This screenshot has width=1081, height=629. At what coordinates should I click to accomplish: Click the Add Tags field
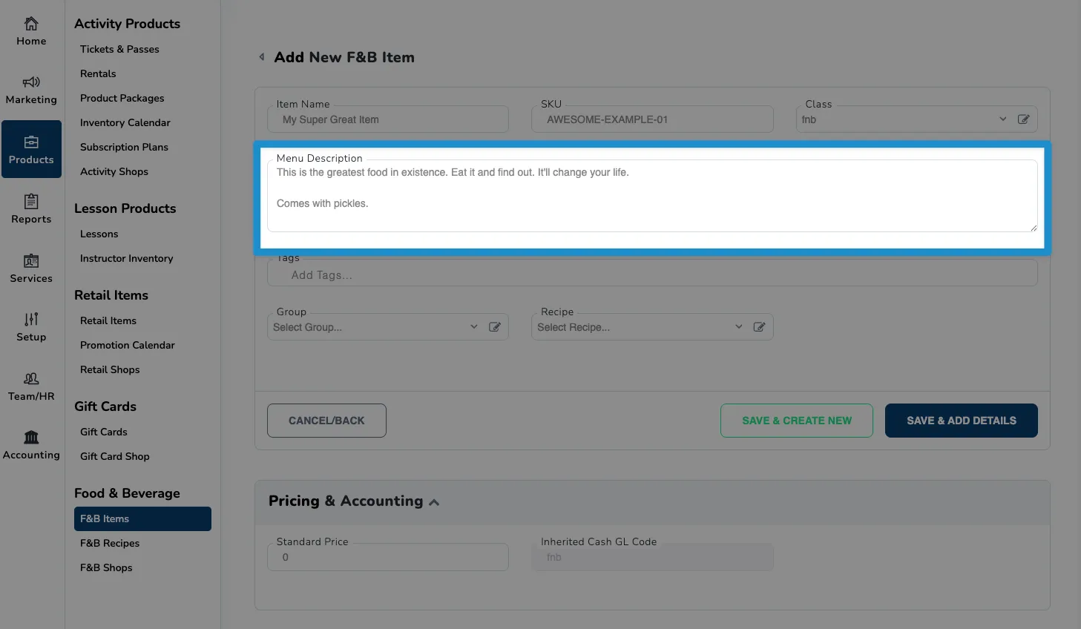pyautogui.click(x=652, y=274)
